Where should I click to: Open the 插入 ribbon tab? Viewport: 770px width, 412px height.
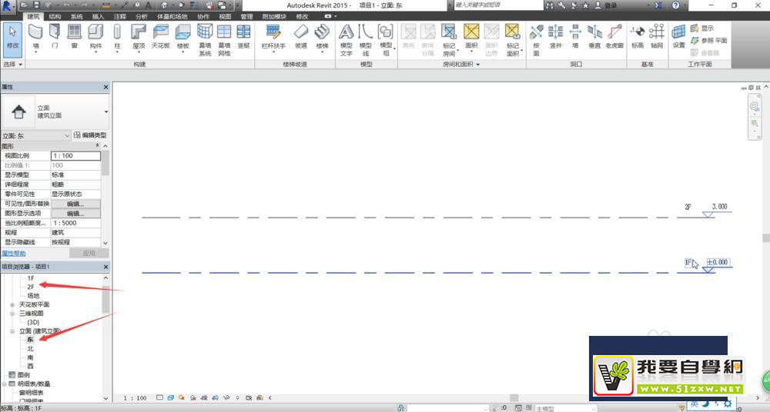99,16
